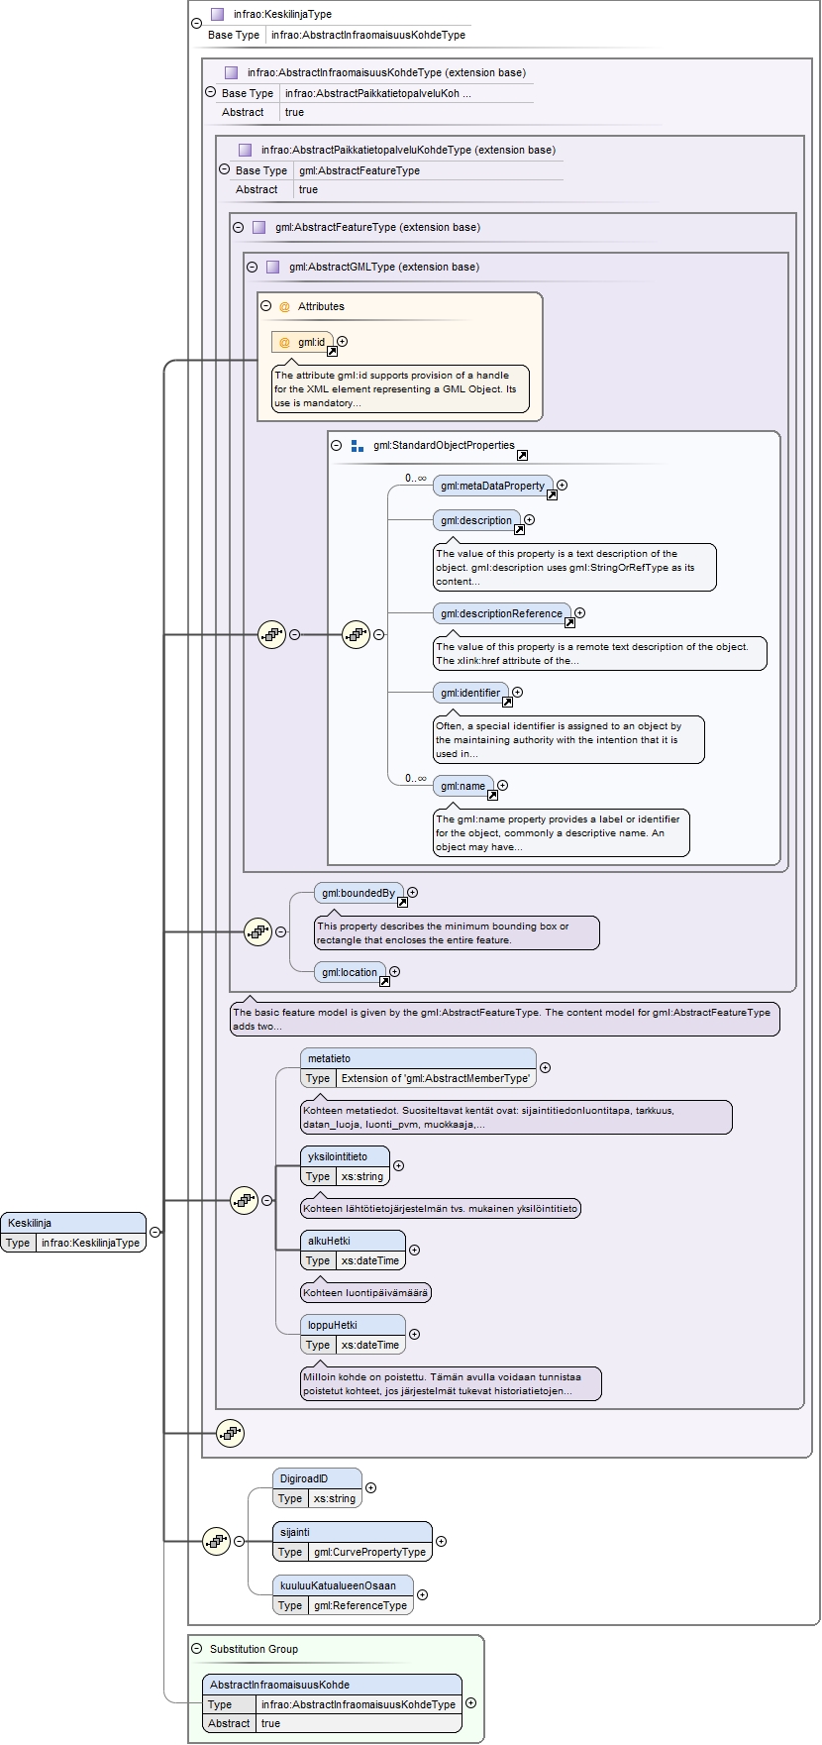Open gml:AbstractFeatureType base type link
This screenshot has height=1745, width=822.
[359, 170]
